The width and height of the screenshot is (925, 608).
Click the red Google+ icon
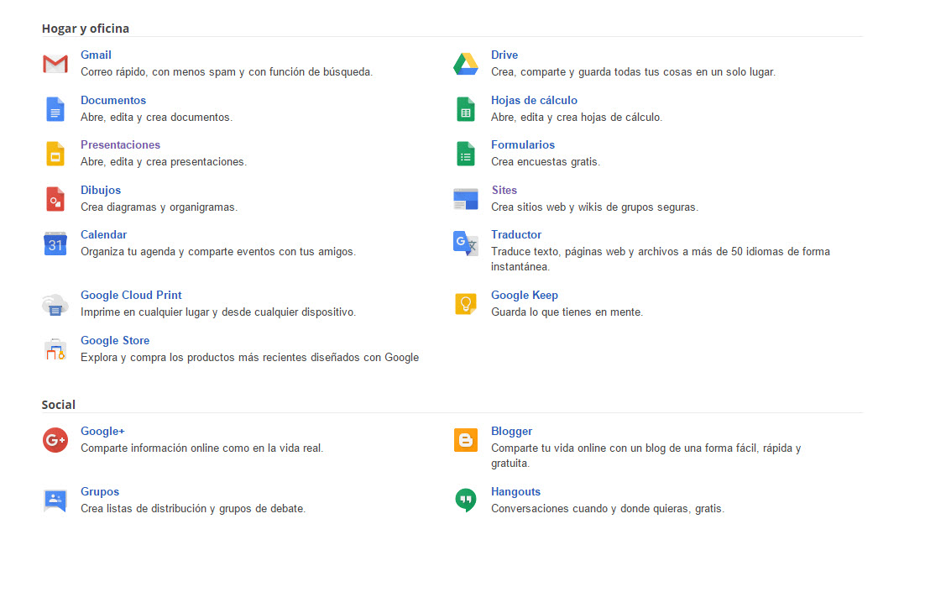[55, 440]
